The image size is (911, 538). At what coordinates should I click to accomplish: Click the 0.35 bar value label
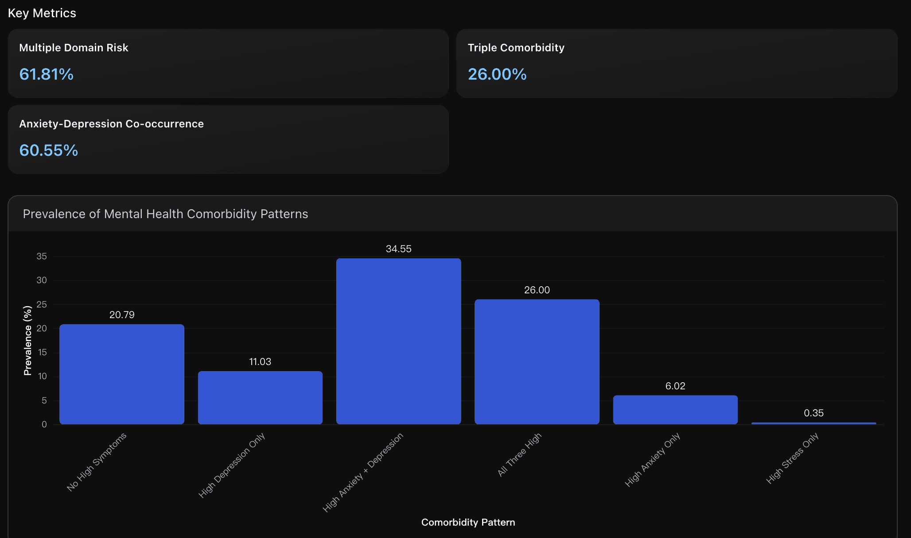(x=814, y=413)
